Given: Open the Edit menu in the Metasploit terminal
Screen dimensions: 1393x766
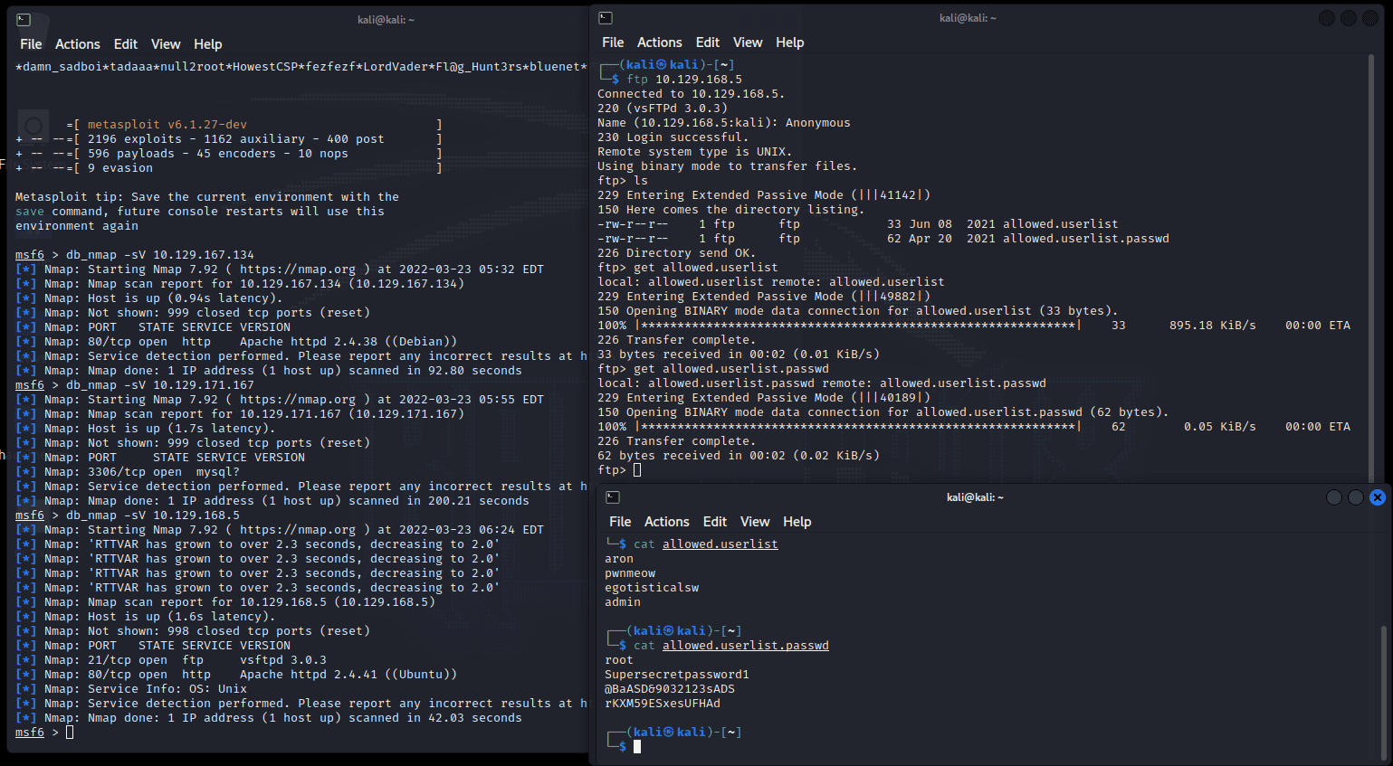Looking at the screenshot, I should 125,44.
